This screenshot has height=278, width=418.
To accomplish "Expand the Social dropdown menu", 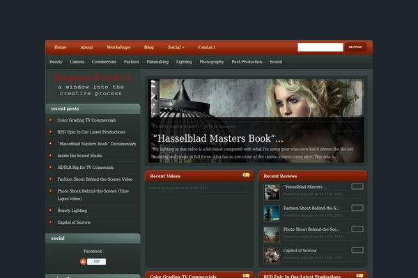I will pos(176,47).
